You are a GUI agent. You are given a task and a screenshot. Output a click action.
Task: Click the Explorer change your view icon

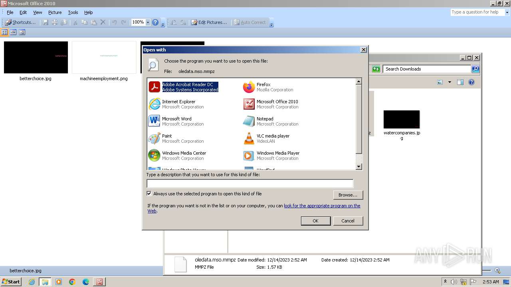coord(440,82)
